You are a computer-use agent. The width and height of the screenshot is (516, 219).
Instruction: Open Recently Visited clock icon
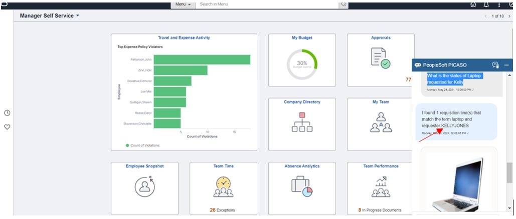(7, 113)
